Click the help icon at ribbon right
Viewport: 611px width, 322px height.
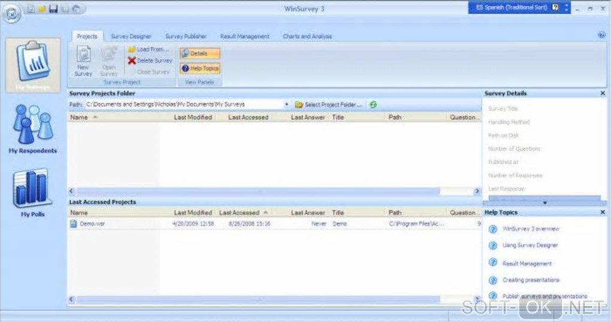(601, 35)
